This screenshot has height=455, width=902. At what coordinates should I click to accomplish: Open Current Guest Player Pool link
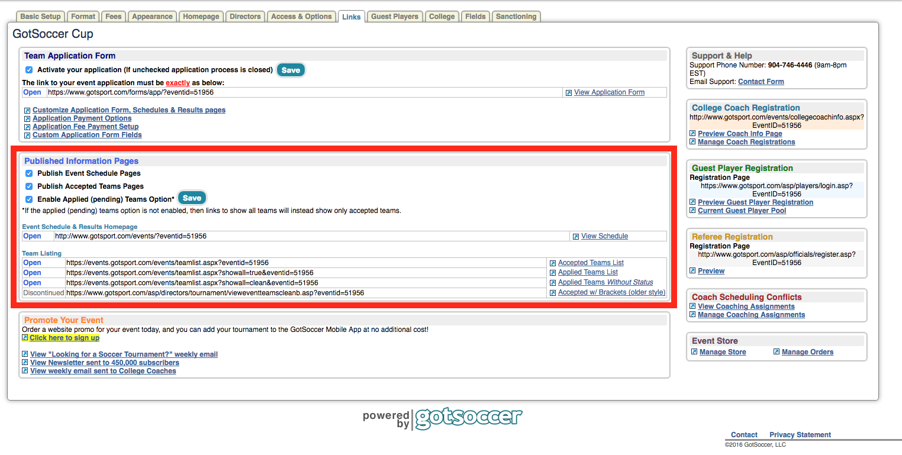tap(742, 211)
